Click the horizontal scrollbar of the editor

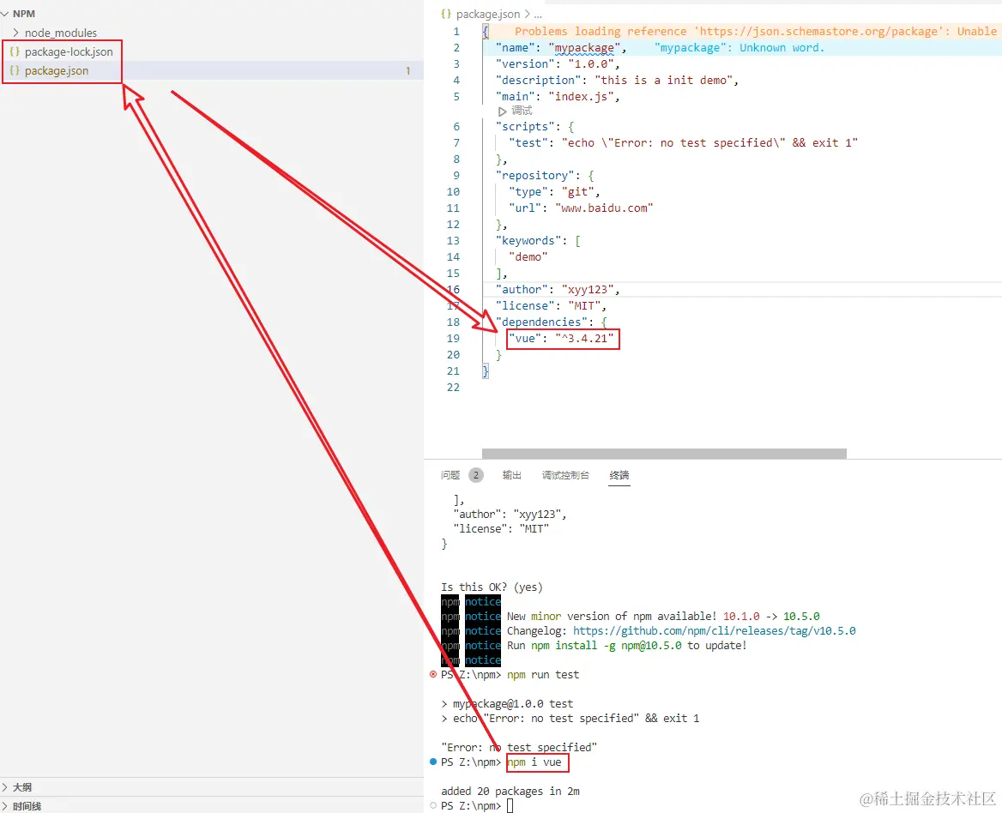click(664, 454)
